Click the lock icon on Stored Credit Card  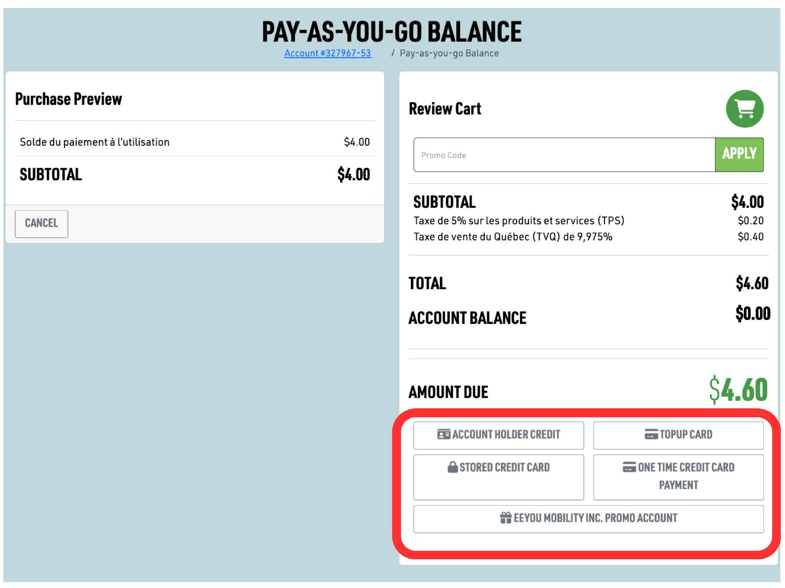click(452, 467)
